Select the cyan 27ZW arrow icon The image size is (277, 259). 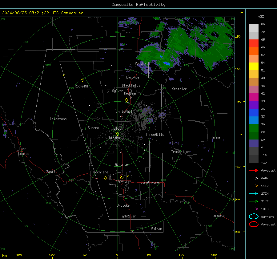tap(254, 194)
